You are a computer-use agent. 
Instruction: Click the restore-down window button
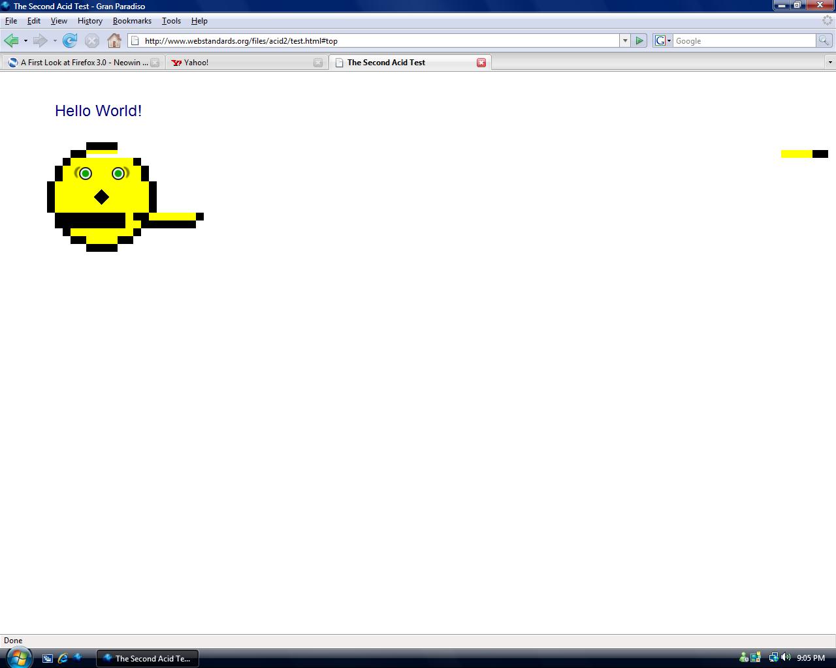pyautogui.click(x=797, y=5)
